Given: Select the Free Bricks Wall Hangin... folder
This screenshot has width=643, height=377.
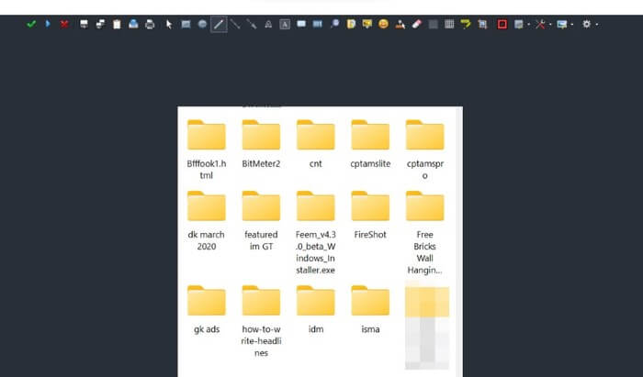Looking at the screenshot, I should point(424,232).
